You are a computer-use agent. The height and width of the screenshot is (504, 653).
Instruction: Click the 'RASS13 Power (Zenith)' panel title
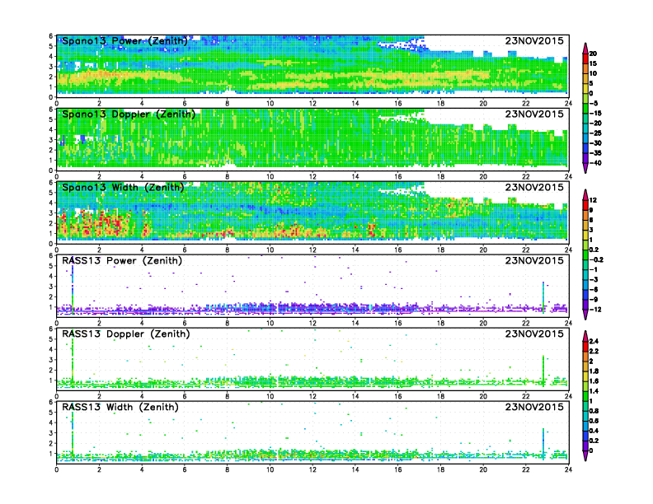[122, 261]
